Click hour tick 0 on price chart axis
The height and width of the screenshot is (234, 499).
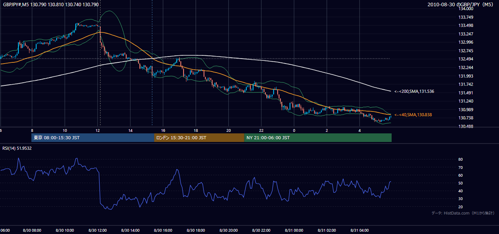pyautogui.click(x=294, y=130)
